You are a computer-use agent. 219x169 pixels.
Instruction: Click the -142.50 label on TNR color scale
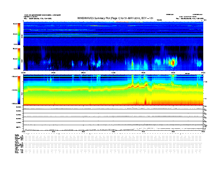click(x=14, y=90)
